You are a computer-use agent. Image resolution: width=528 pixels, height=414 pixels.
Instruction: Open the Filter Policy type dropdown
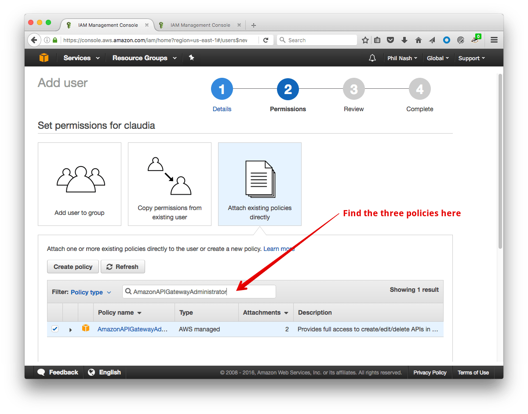tap(91, 292)
